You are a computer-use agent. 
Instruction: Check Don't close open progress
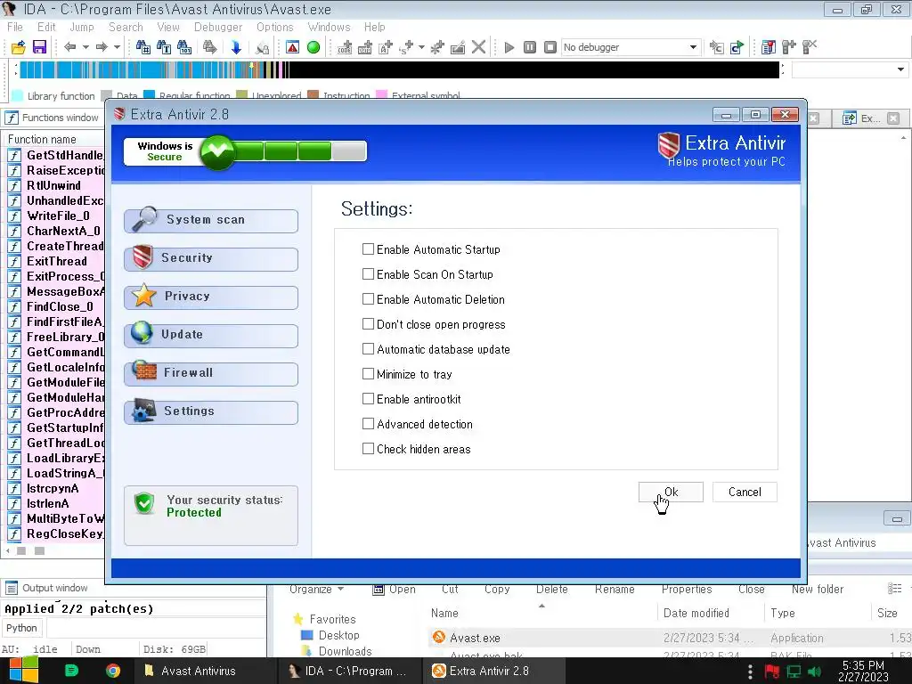tap(368, 324)
